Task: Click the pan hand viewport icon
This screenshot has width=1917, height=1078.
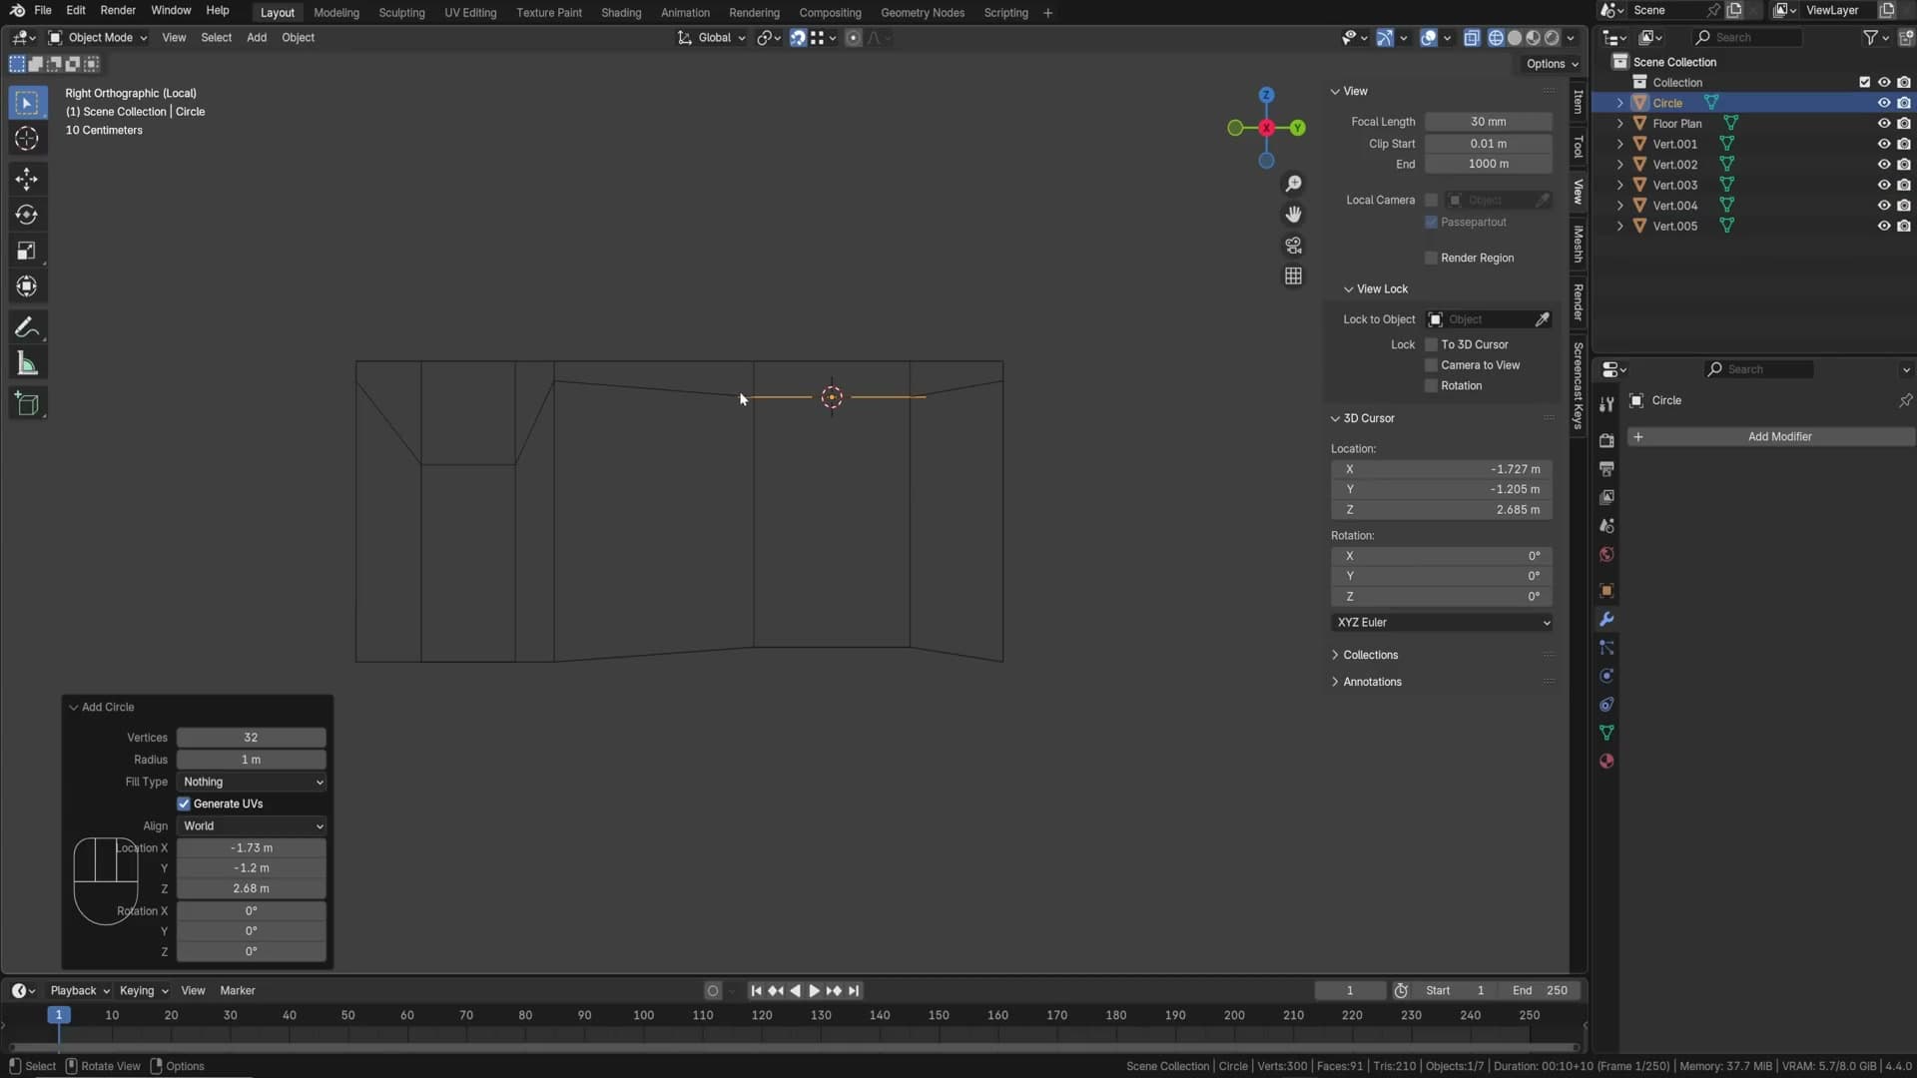Action: click(x=1293, y=215)
